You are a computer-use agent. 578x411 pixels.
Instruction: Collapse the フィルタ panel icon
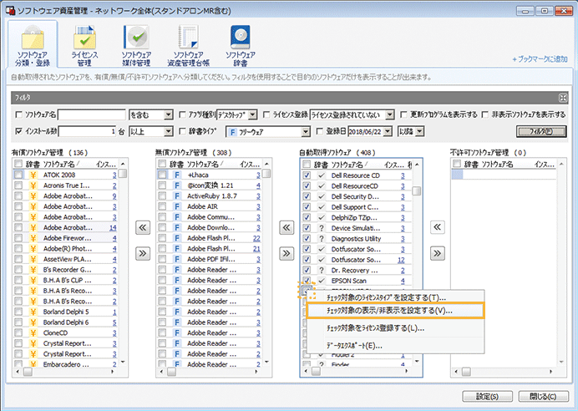(563, 98)
